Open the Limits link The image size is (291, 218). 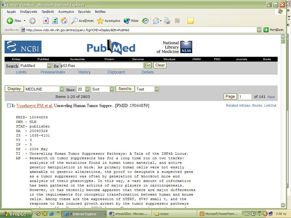21,72
